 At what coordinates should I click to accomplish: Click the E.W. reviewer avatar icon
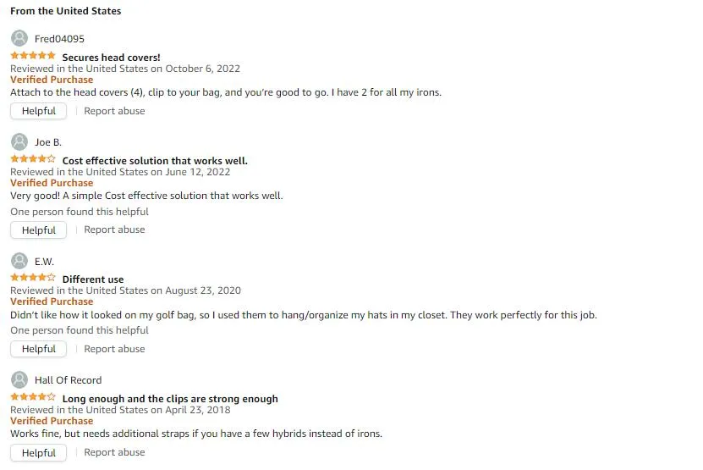pos(19,261)
